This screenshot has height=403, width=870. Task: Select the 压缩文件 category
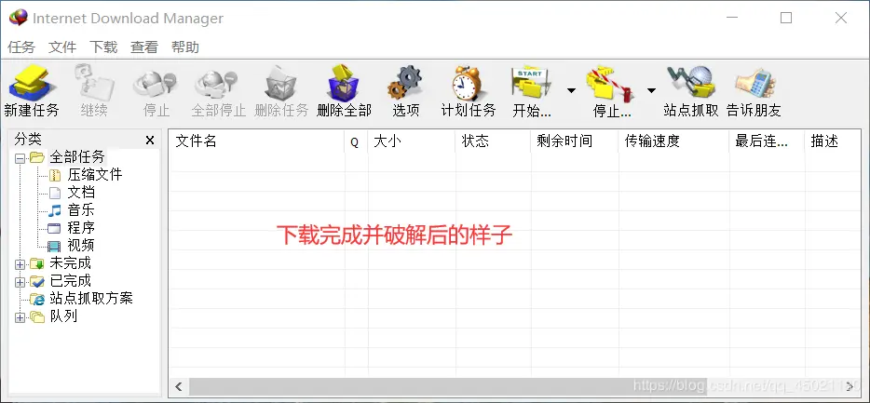coord(94,175)
